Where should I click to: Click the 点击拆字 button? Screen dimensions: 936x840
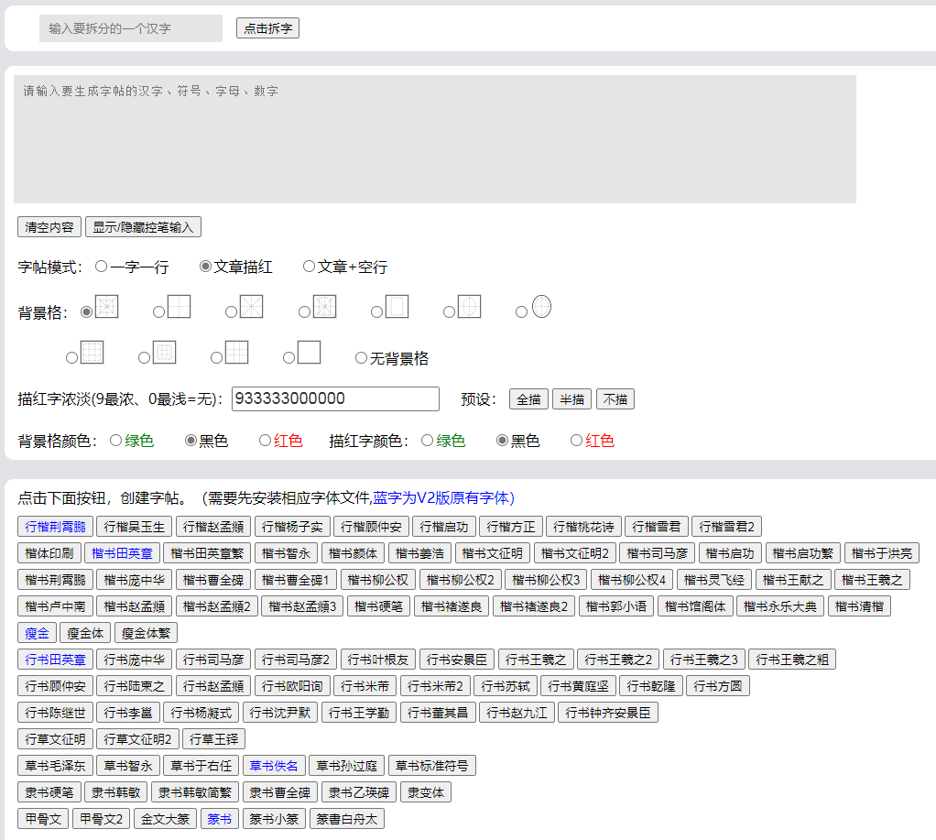point(267,27)
